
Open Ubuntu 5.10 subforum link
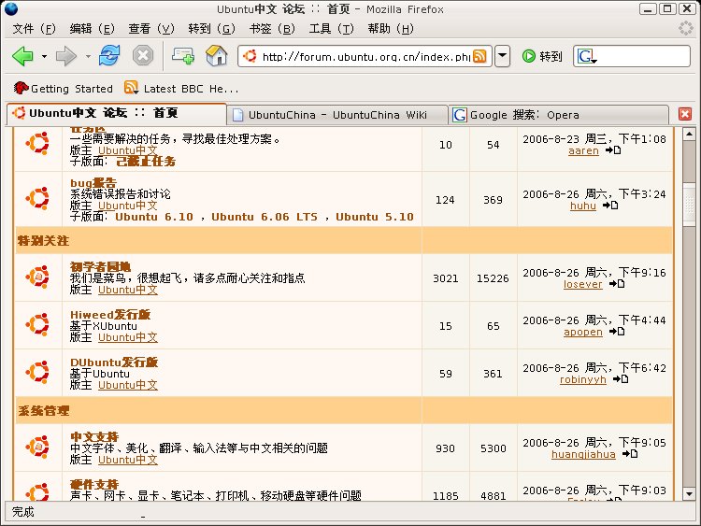(375, 217)
